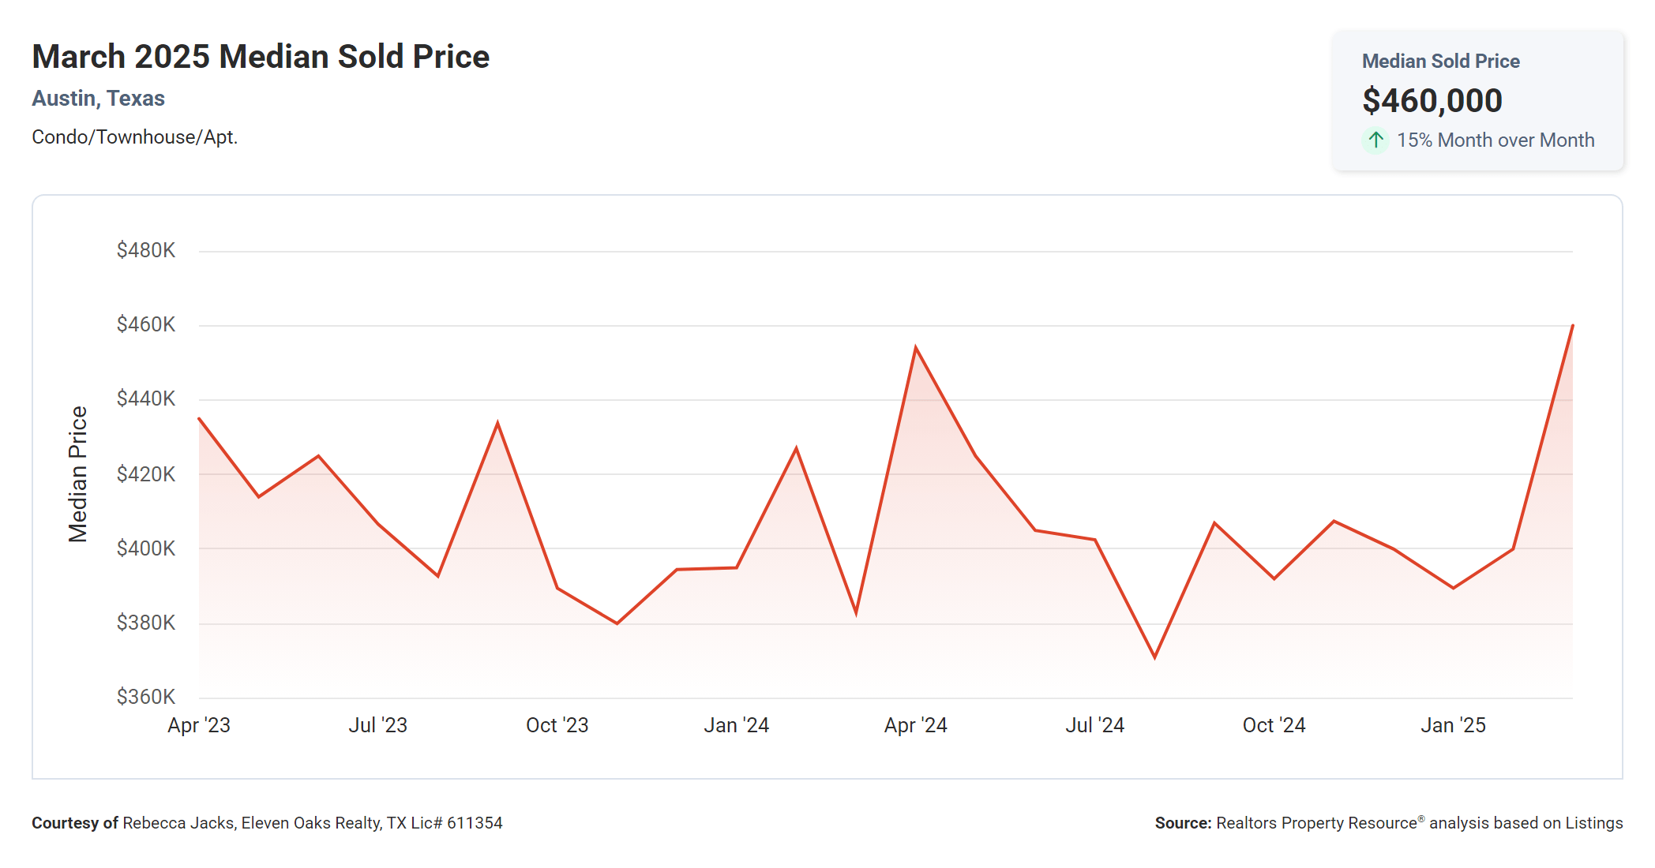The image size is (1655, 868).
Task: Click the Median Sold Price card heading
Action: [x=1440, y=62]
